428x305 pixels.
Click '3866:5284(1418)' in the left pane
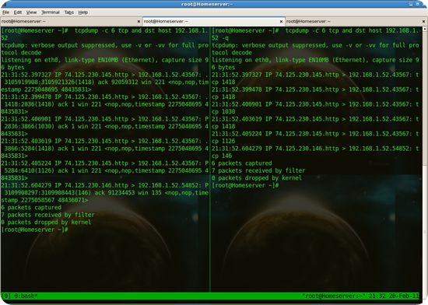click(29, 149)
